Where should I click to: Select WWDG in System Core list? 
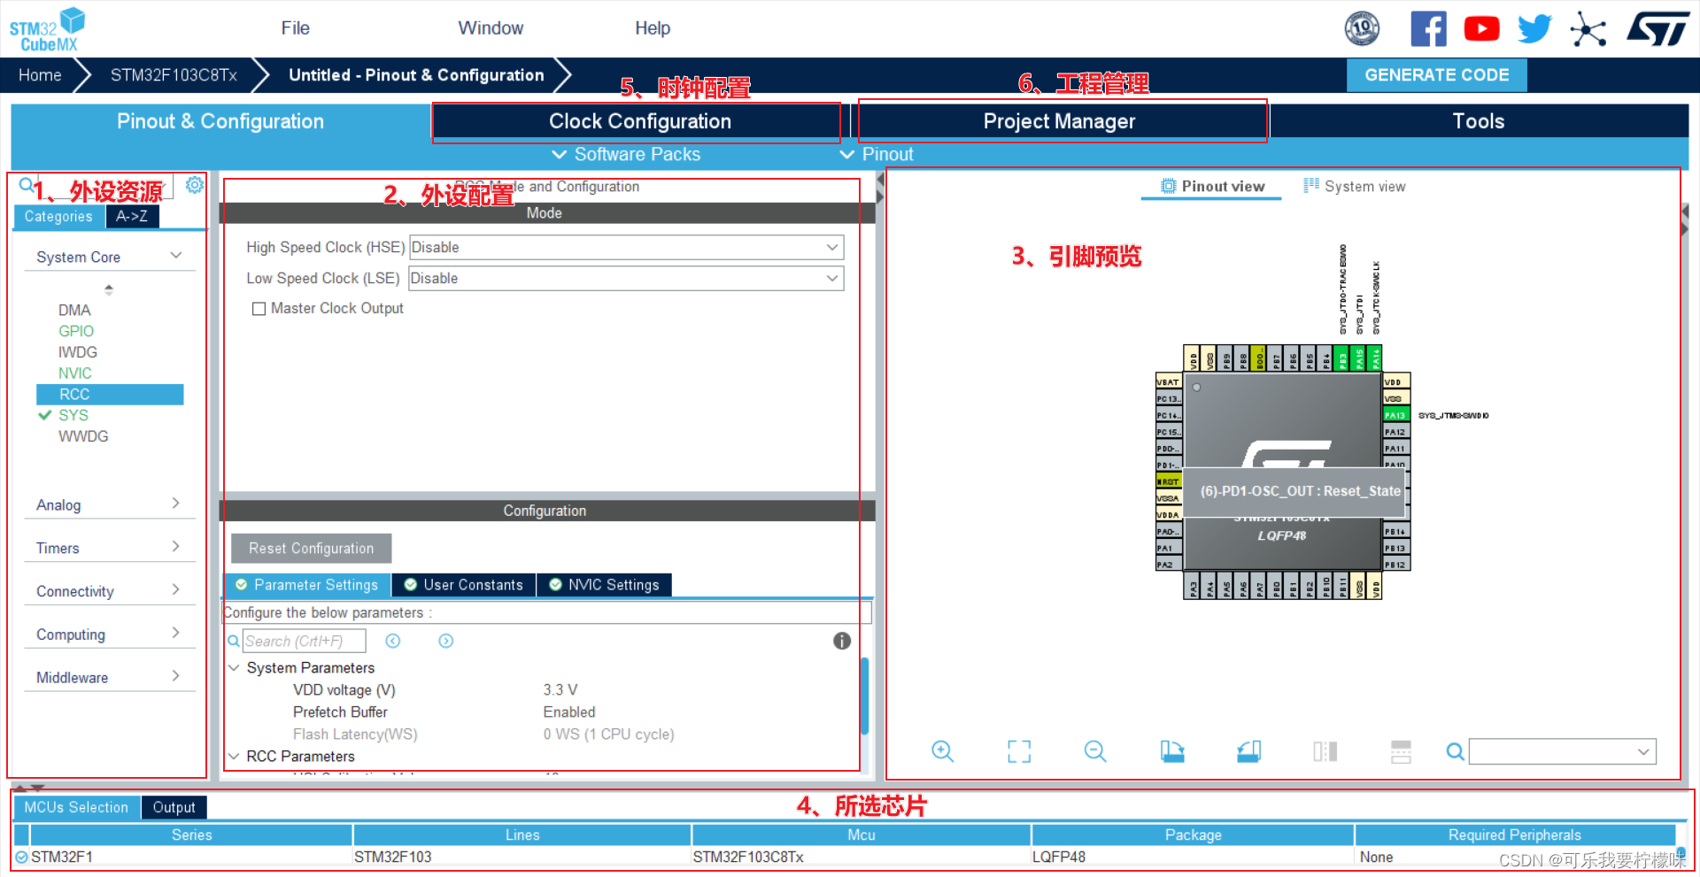tap(83, 436)
